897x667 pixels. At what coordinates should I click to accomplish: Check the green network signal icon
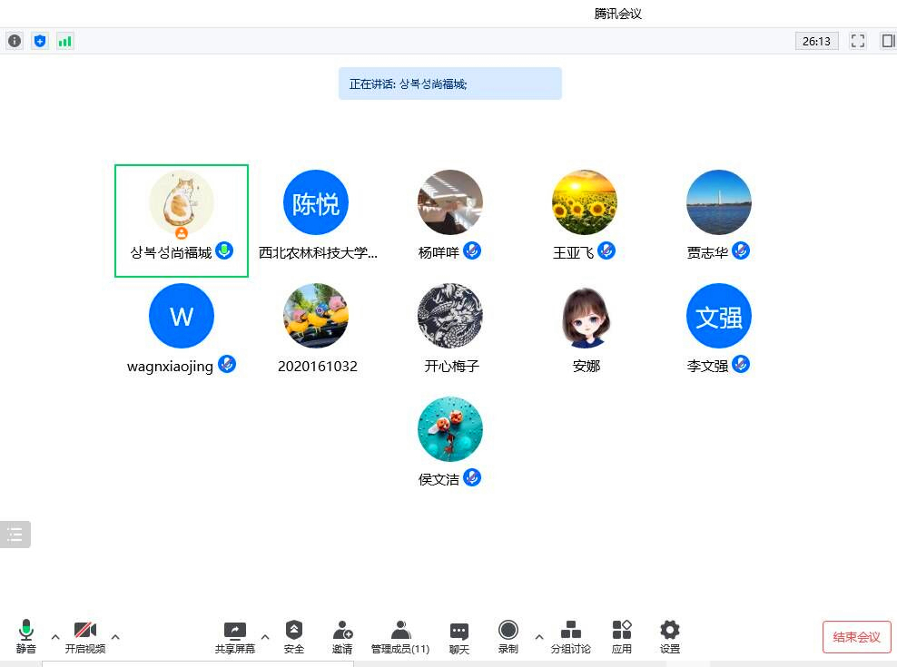click(64, 41)
